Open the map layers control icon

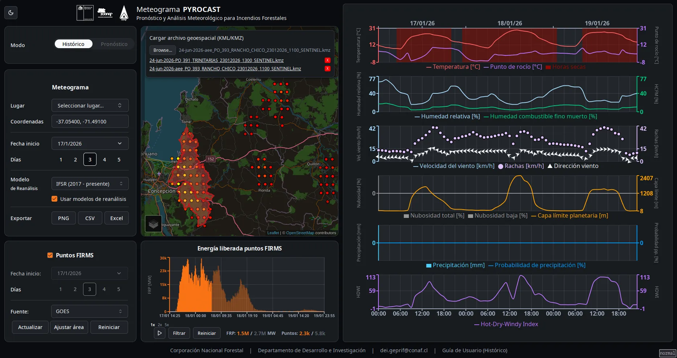[153, 224]
